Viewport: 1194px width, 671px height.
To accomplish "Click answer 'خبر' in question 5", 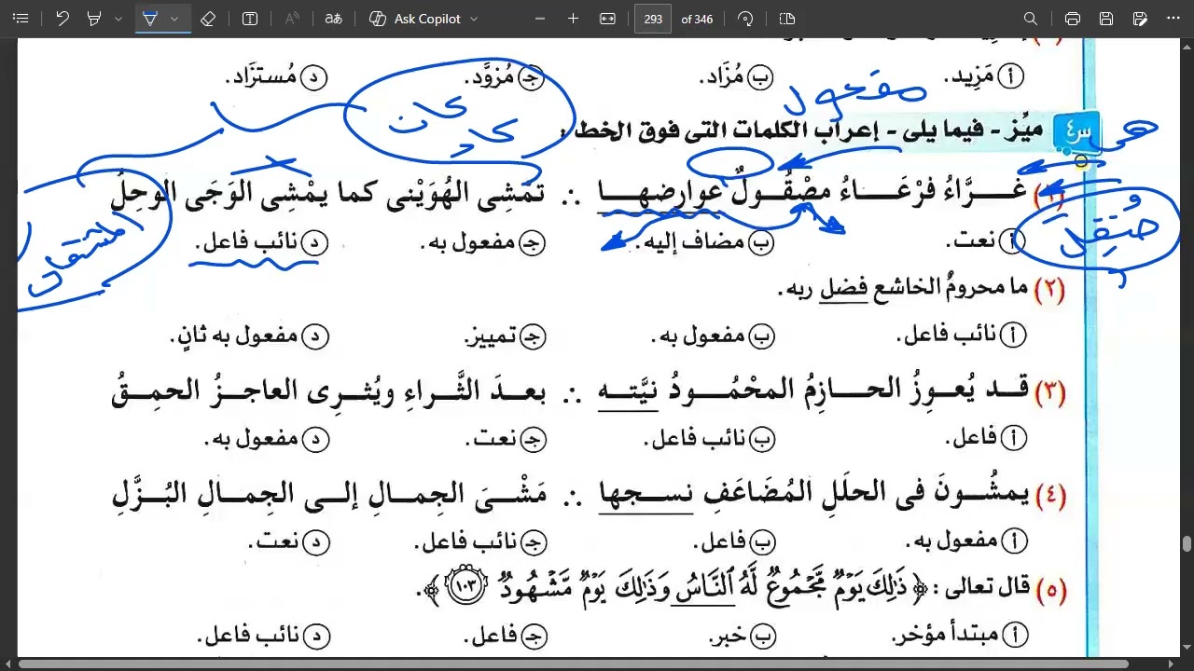I will (743, 636).
